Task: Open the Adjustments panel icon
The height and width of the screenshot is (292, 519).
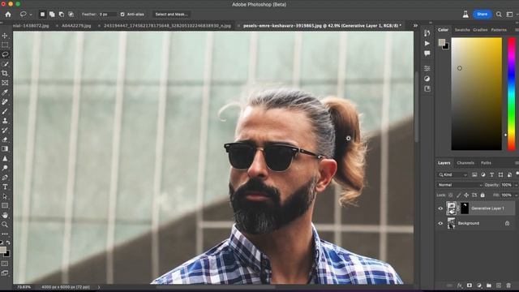Action: point(427,79)
